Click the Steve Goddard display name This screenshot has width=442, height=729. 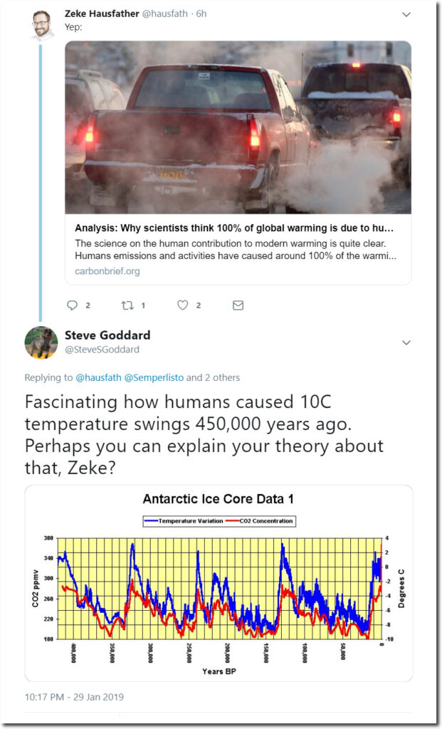[107, 335]
